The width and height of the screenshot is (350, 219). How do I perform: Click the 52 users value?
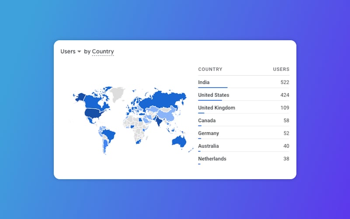tap(287, 133)
